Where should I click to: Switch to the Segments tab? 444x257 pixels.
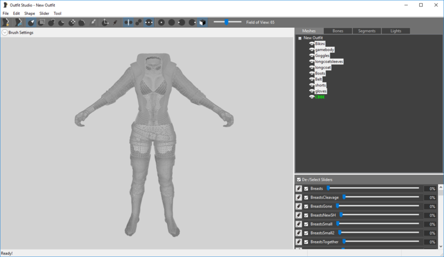coord(366,31)
